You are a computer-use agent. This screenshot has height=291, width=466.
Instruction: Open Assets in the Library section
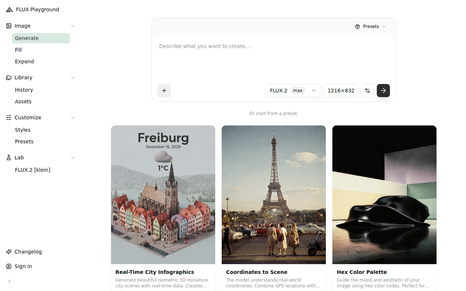click(x=41, y=101)
